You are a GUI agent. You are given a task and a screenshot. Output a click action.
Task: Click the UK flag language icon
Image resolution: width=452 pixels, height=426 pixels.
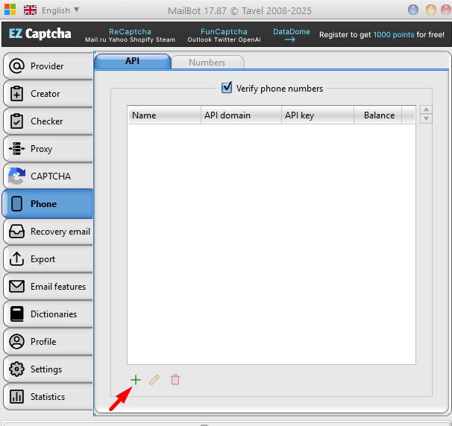point(30,10)
